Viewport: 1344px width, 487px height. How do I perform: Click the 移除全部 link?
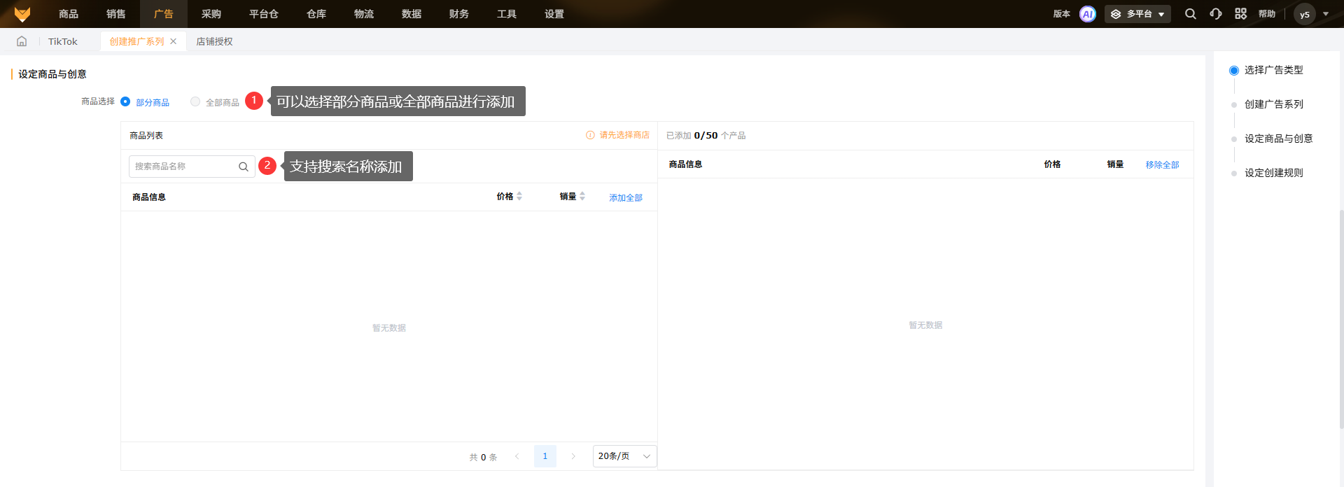[1162, 165]
